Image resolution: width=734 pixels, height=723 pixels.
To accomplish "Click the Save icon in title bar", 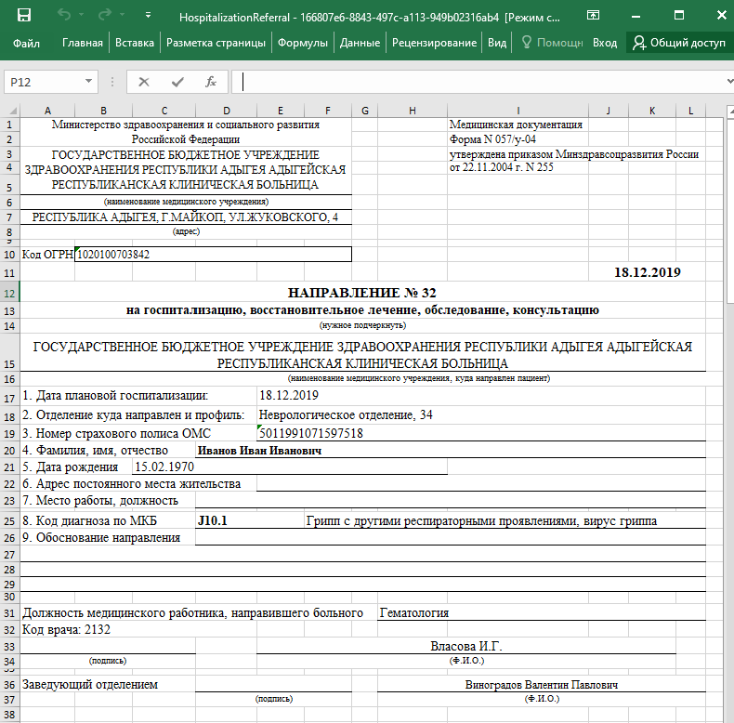I will [24, 16].
